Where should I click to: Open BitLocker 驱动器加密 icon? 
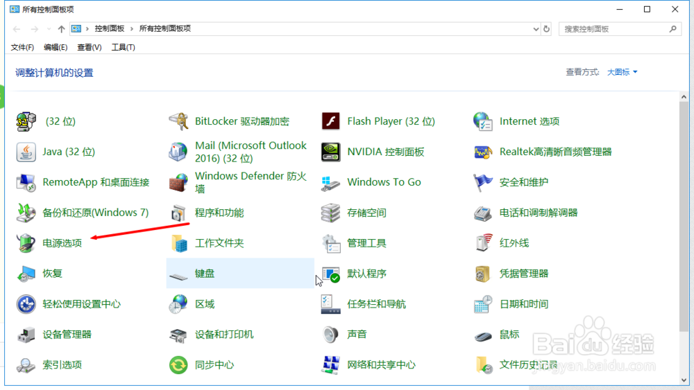(x=178, y=121)
